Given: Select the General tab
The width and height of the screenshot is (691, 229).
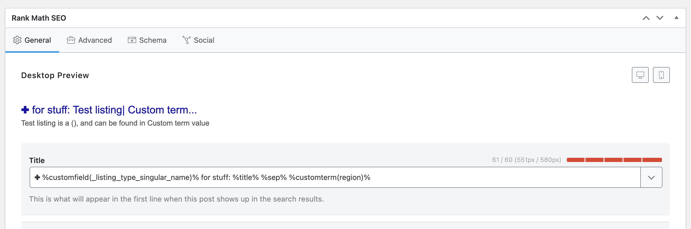Looking at the screenshot, I should (32, 40).
